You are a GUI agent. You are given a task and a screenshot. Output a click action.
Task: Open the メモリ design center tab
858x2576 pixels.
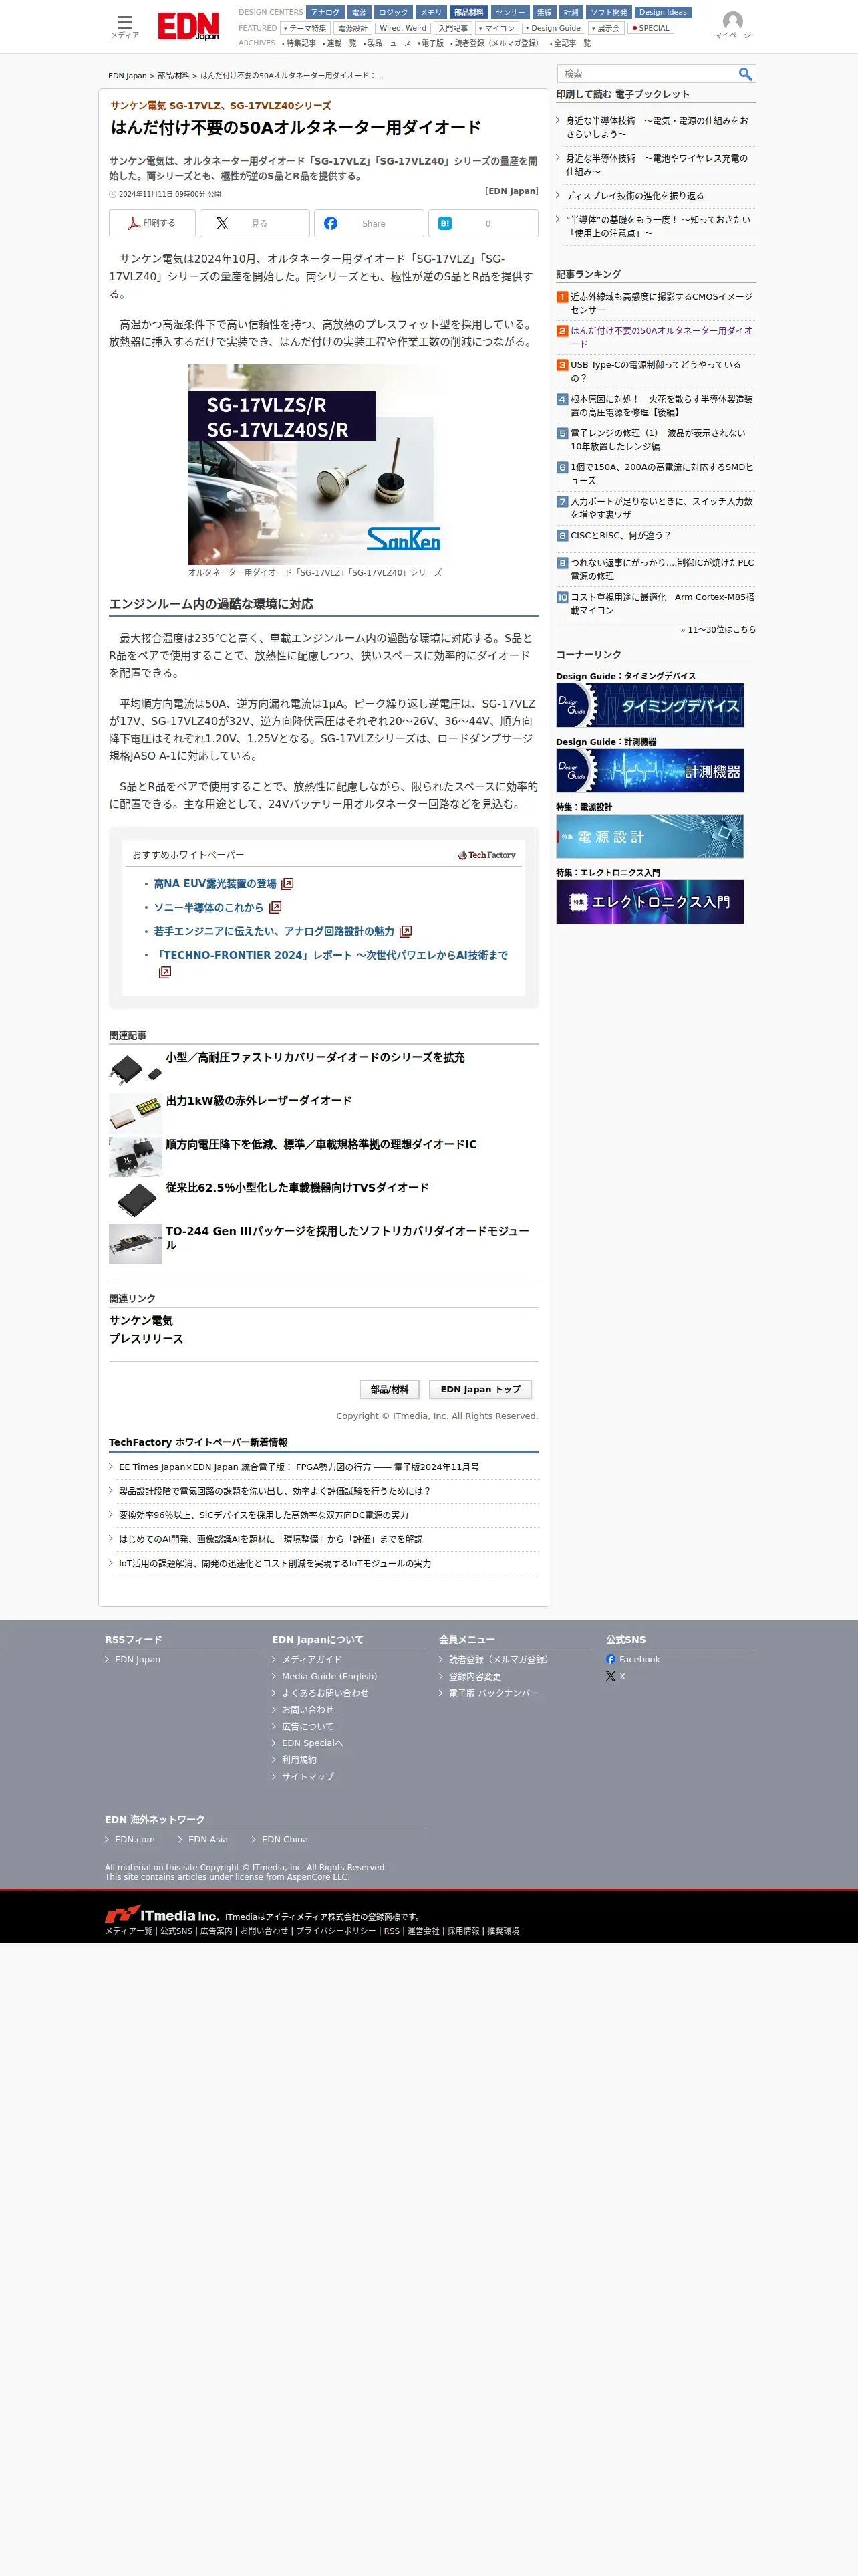coord(430,13)
